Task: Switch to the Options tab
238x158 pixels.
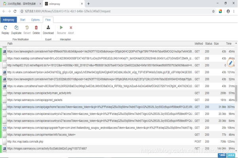Action: (x=35, y=20)
